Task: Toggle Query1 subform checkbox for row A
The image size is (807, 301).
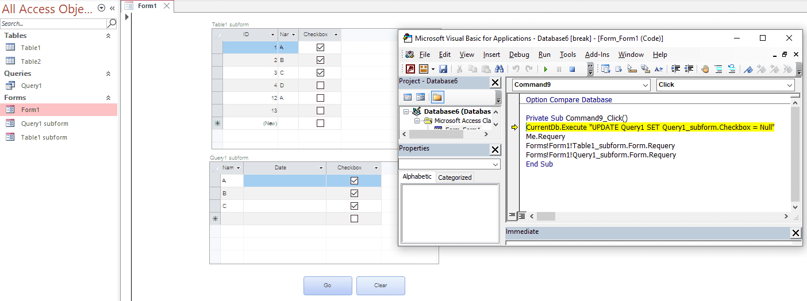Action: [354, 180]
